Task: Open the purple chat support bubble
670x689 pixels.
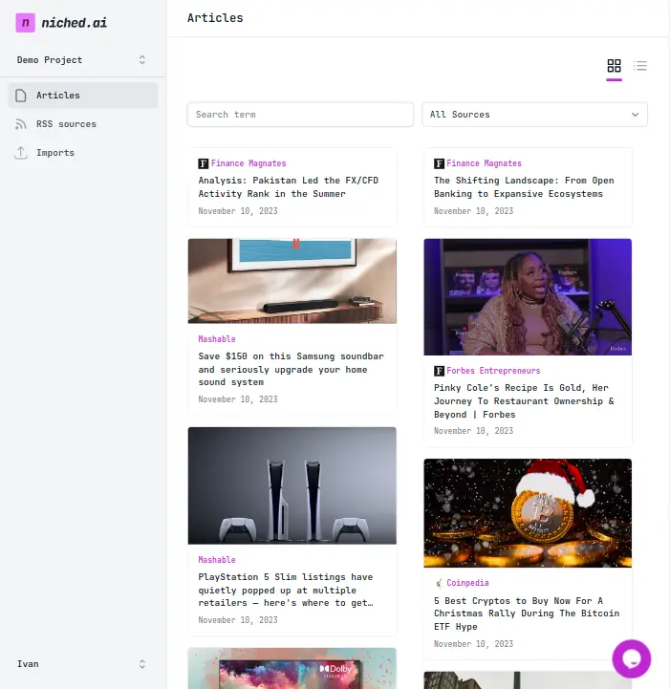Action: [632, 658]
